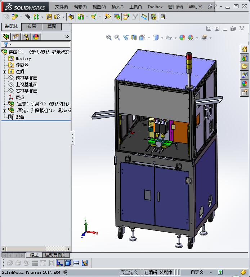Image resolution: width=250 pixels, height=277 pixels.
Task: Open the 草图 command tab
Action: click(x=52, y=26)
